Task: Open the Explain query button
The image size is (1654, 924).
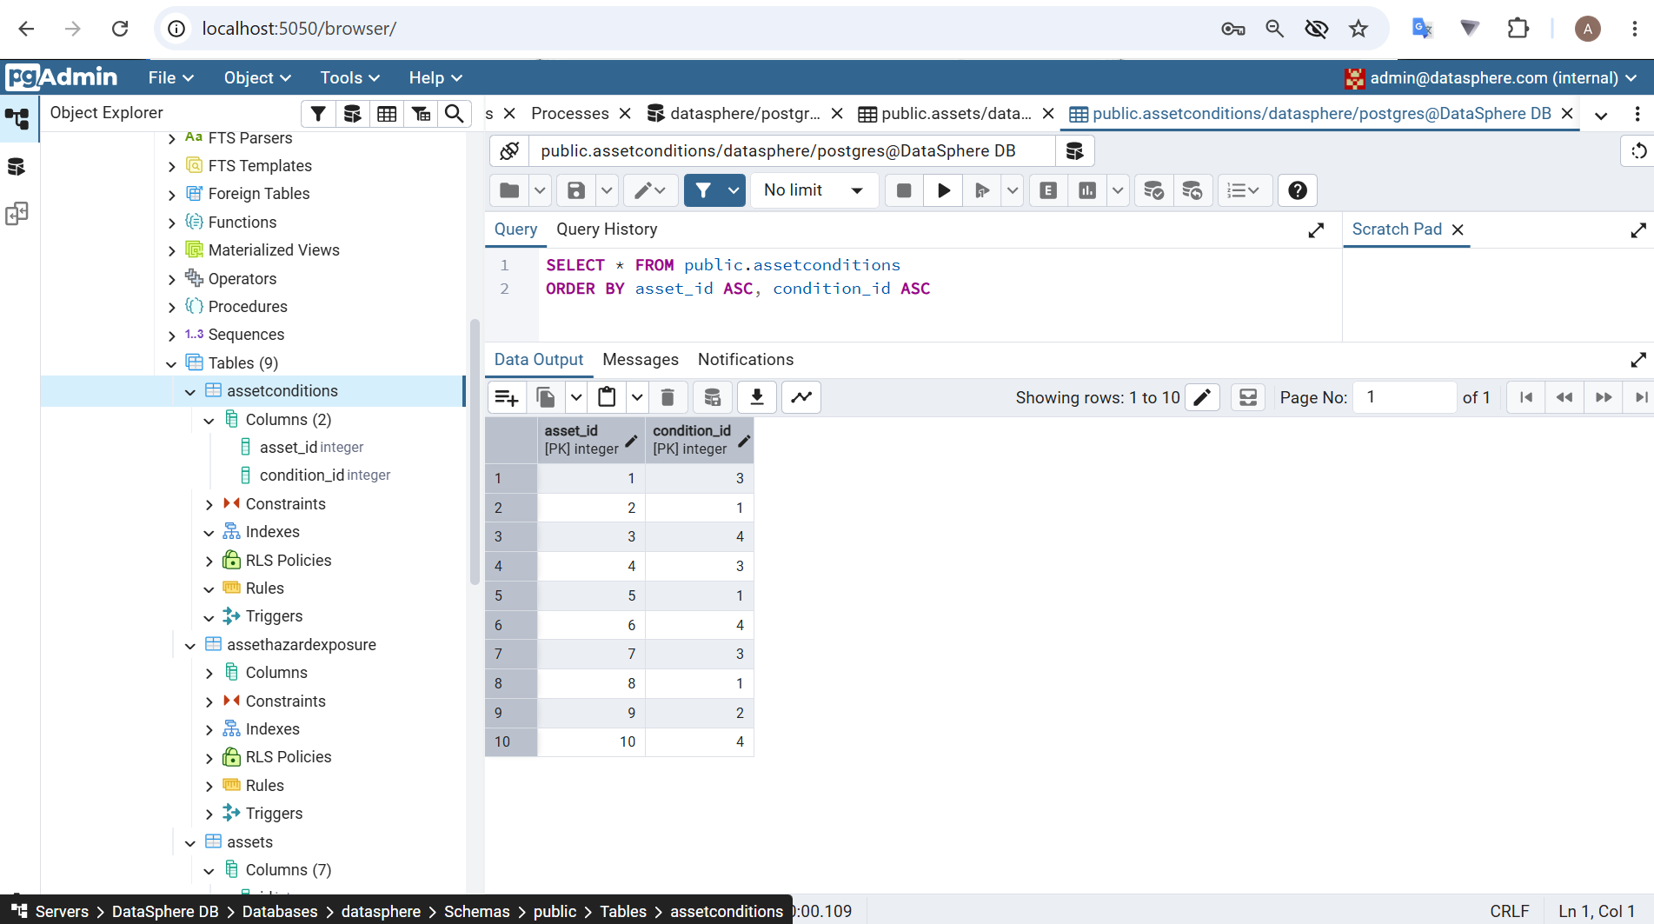Action: coord(1048,190)
